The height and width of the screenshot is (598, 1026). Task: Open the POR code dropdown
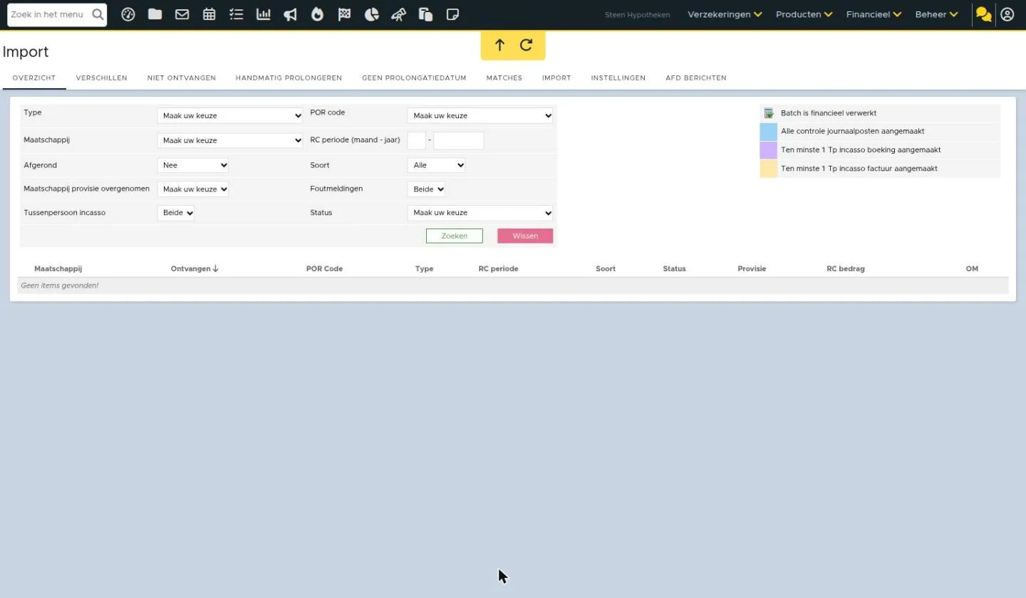point(480,115)
